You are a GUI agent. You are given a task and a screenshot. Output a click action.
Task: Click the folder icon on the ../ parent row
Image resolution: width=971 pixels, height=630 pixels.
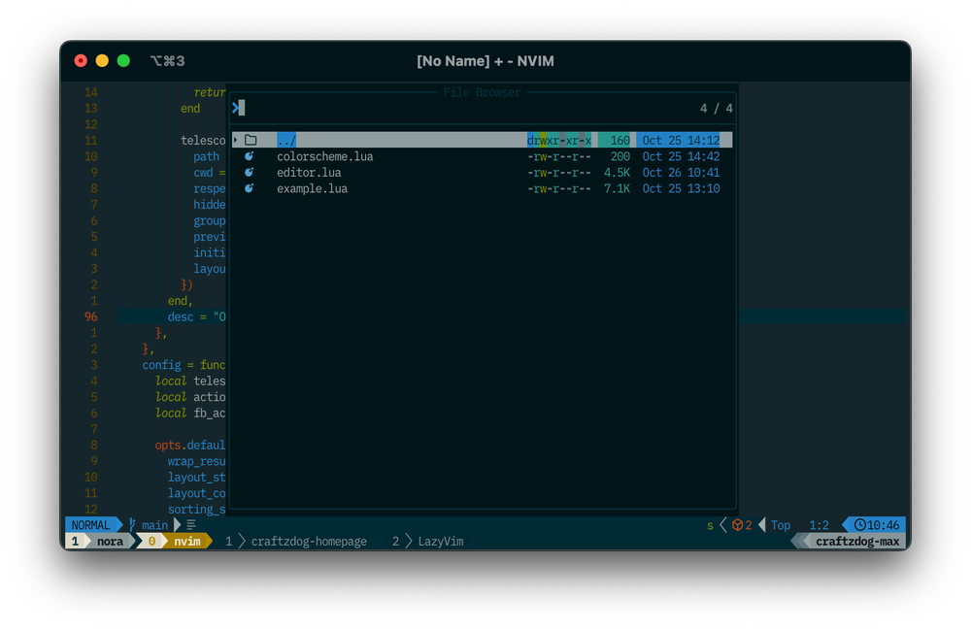251,140
